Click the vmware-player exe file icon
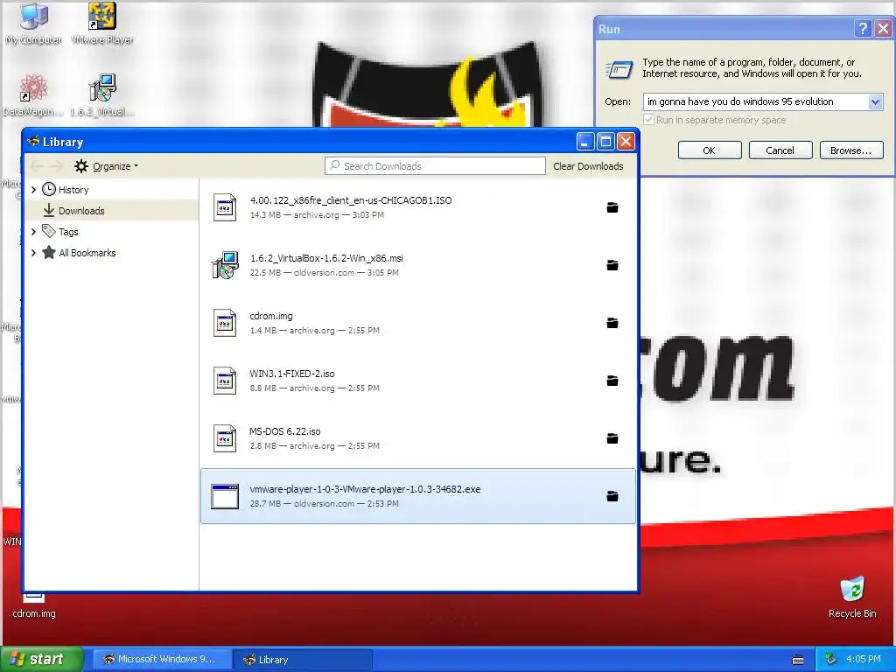896x672 pixels. (x=225, y=496)
